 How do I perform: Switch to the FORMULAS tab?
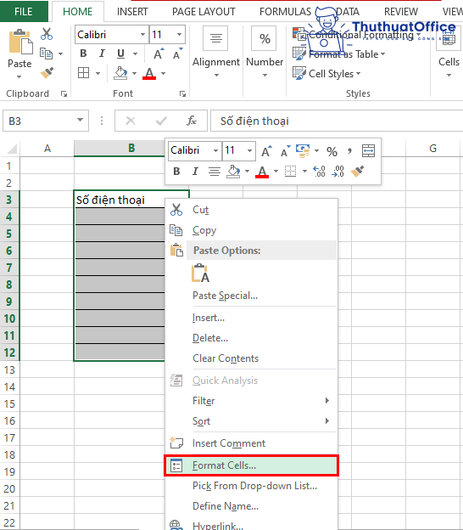[285, 12]
